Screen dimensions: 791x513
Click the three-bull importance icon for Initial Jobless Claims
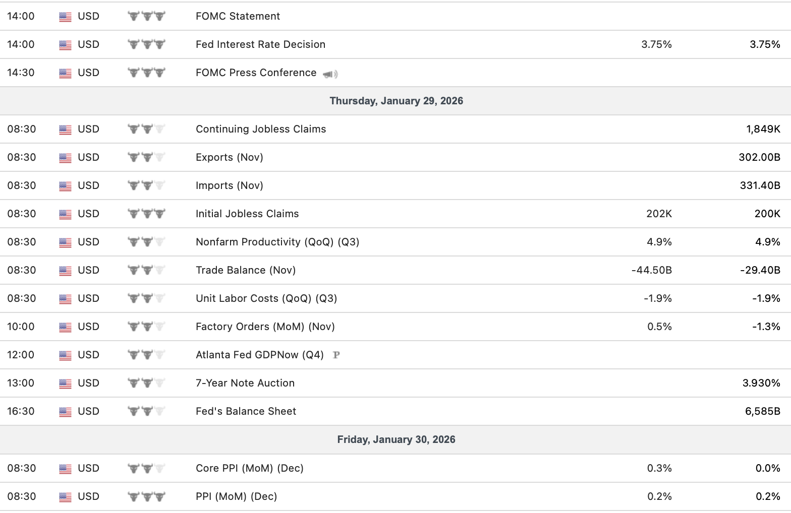click(146, 214)
